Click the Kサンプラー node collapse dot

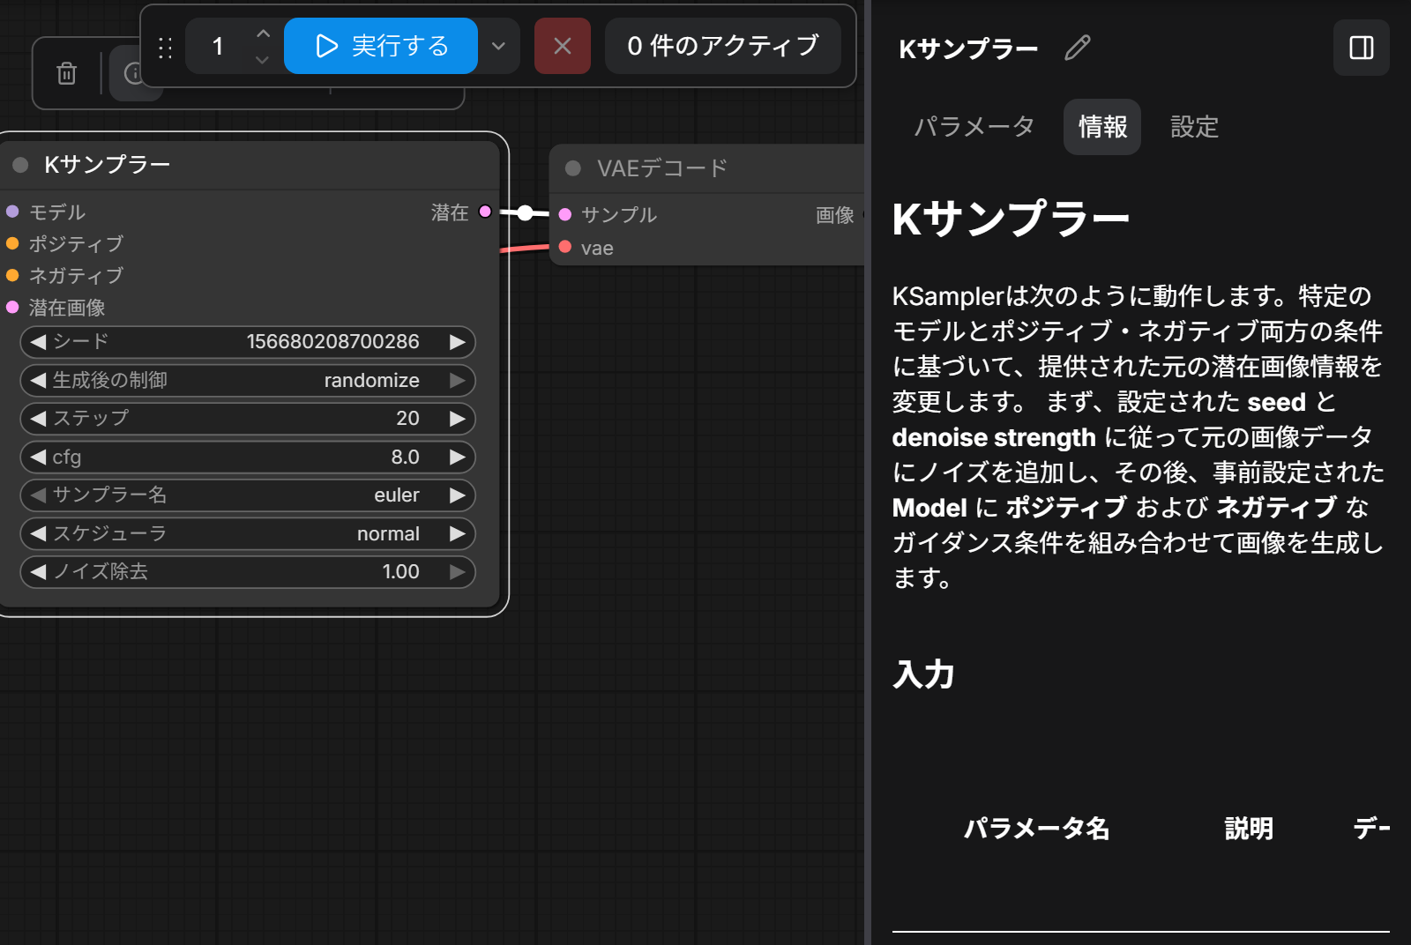21,165
